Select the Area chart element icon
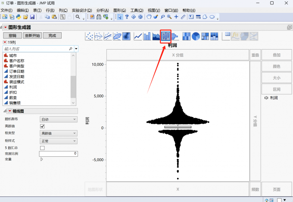The image size is (293, 202). click(x=156, y=36)
